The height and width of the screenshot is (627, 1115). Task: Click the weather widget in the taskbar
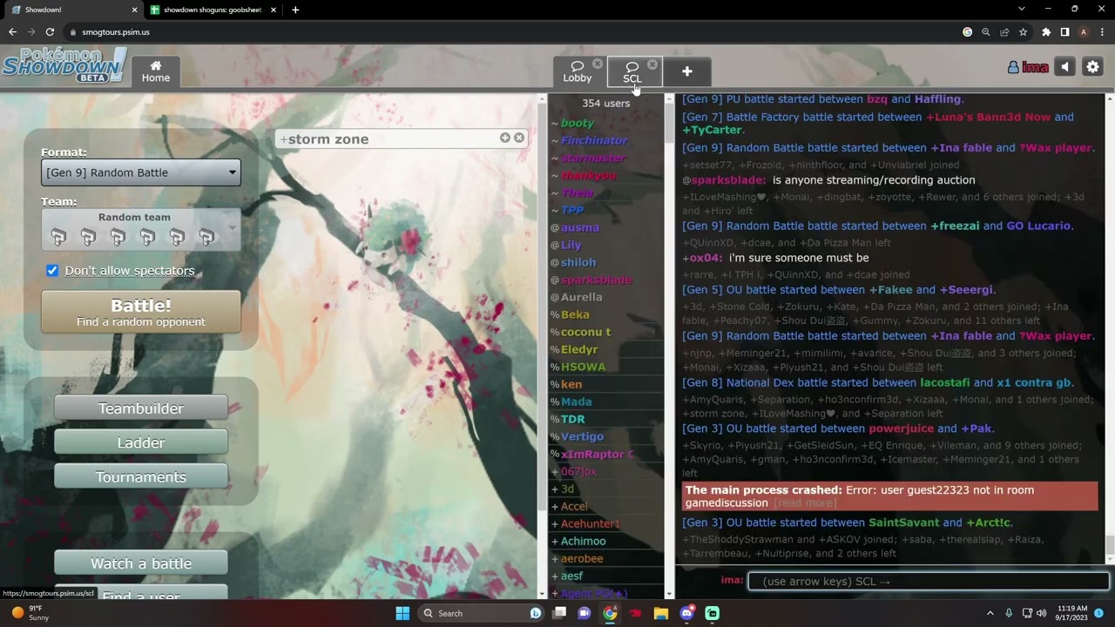tap(30, 613)
